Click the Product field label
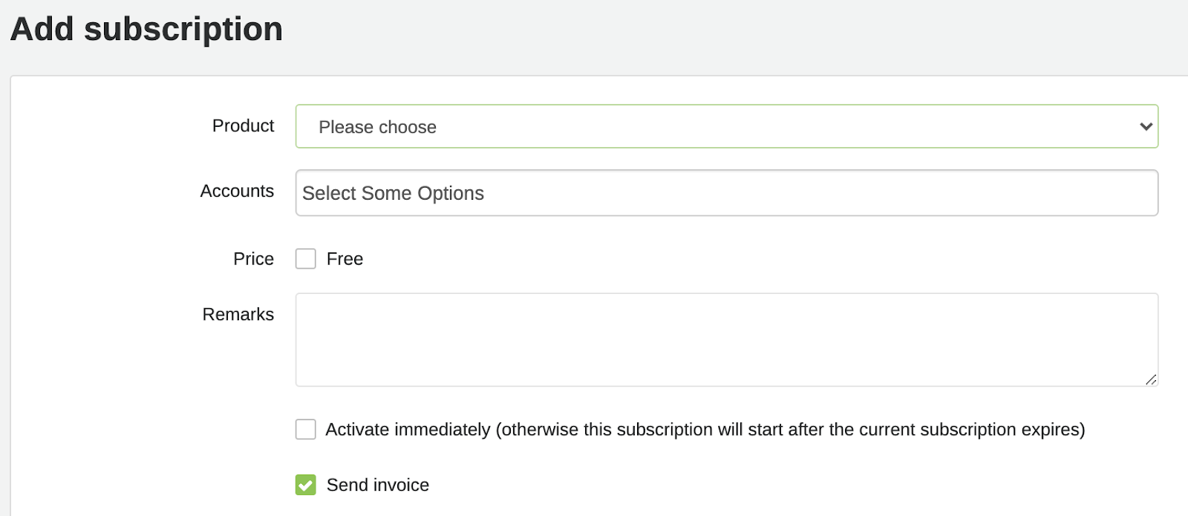The image size is (1188, 516). 243,126
